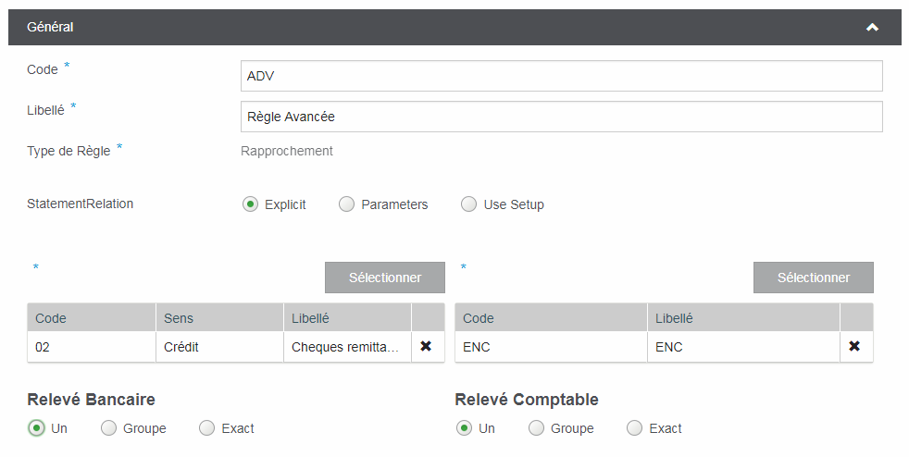Pick Exact under Relevé Comptable
Viewport: 909px width, 457px height.
tap(634, 428)
